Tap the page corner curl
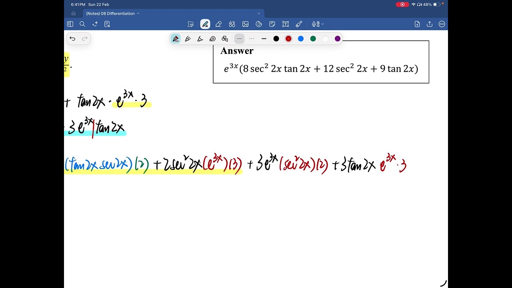This screenshot has width=512, height=288. (444, 284)
